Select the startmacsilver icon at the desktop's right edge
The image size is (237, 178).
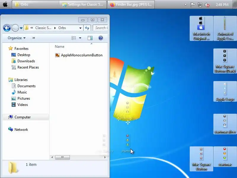[x=225, y=124]
